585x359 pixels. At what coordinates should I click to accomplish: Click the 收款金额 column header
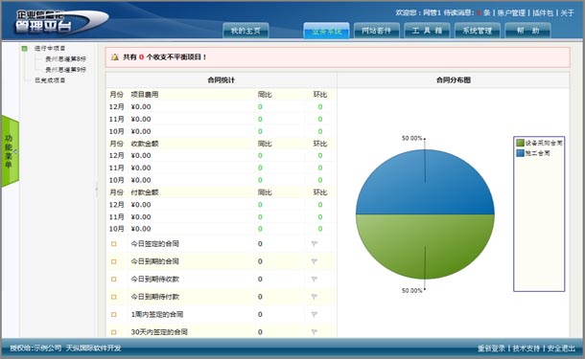click(x=145, y=144)
